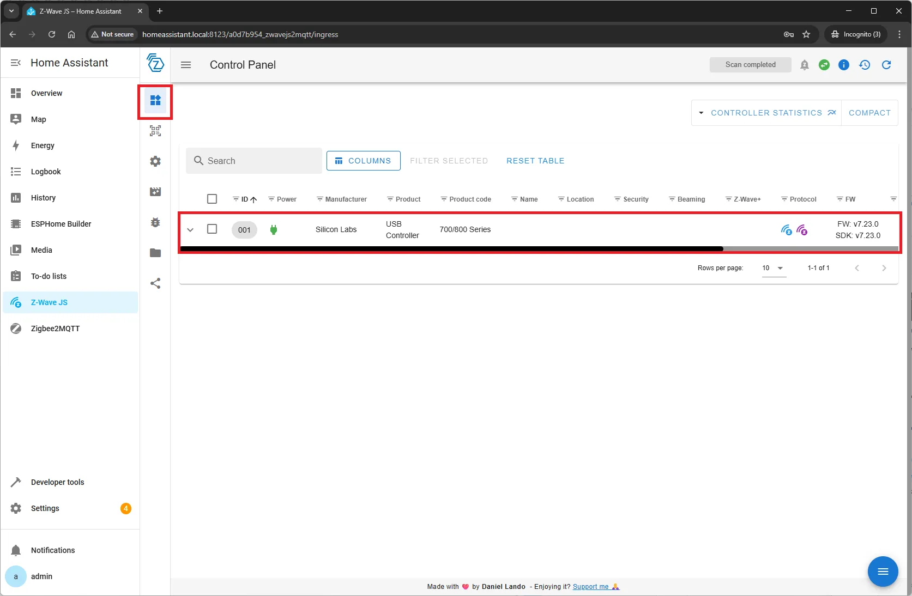The height and width of the screenshot is (596, 912).
Task: Open the Debug bug icon
Action: (x=155, y=222)
